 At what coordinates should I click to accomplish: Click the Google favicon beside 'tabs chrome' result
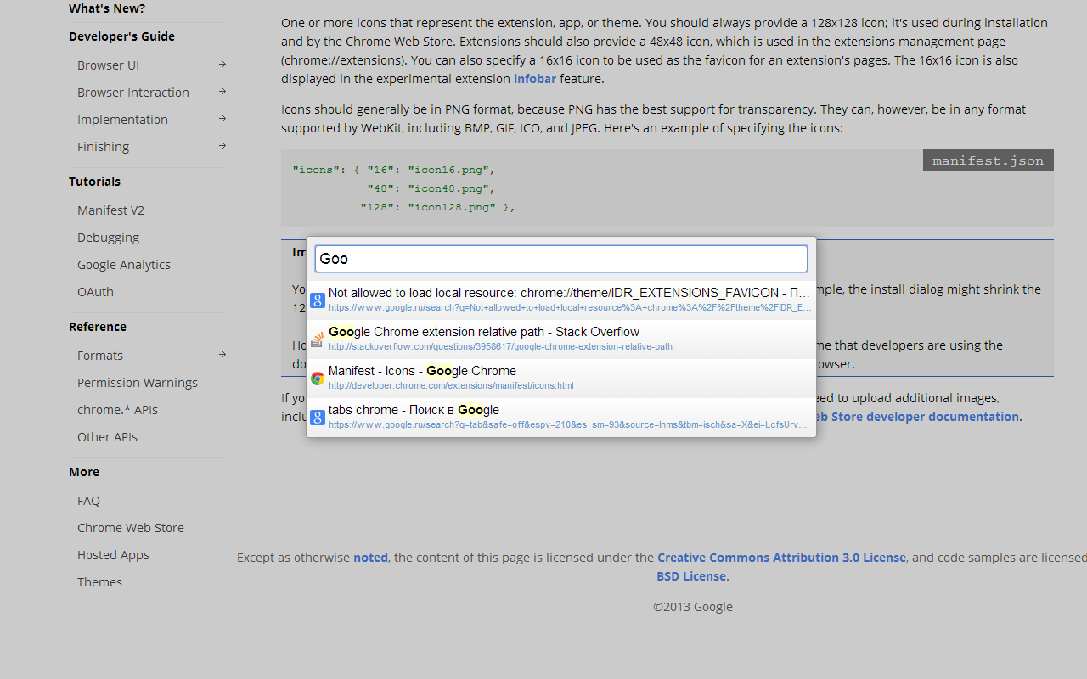(x=318, y=418)
